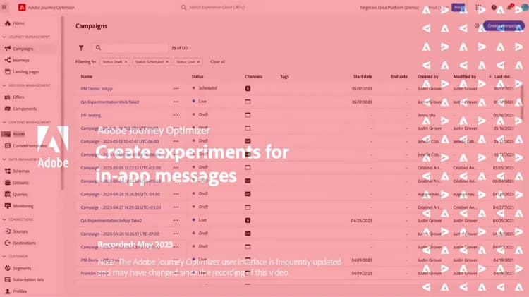This screenshot has height=297, width=529.
Task: Click the Channels column header
Action: tap(254, 77)
